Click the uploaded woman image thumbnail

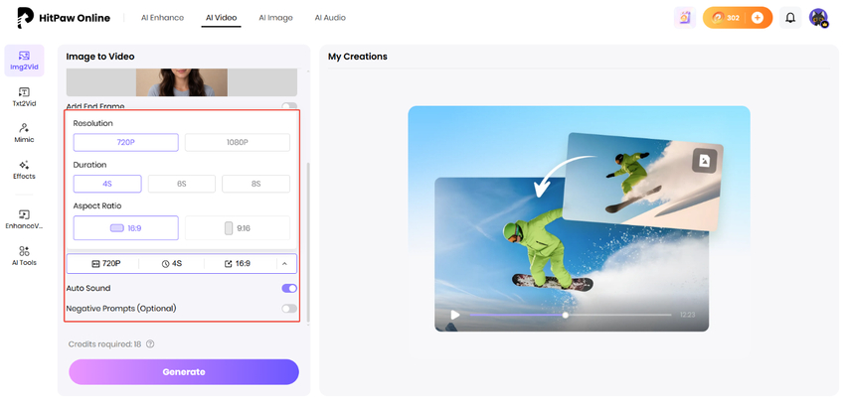(182, 82)
